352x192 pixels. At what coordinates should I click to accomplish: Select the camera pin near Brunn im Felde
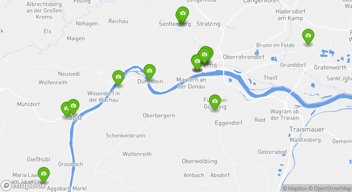[x=308, y=35]
